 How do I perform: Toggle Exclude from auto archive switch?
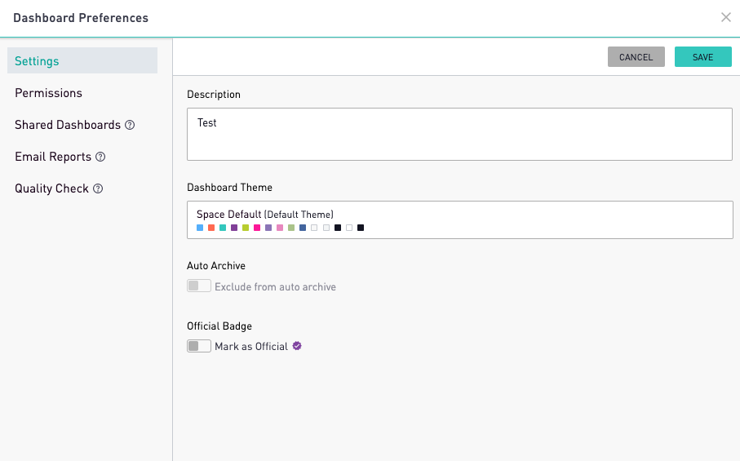pos(199,286)
